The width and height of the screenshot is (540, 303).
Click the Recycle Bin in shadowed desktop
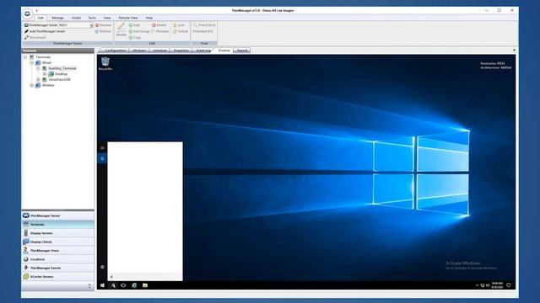point(105,64)
